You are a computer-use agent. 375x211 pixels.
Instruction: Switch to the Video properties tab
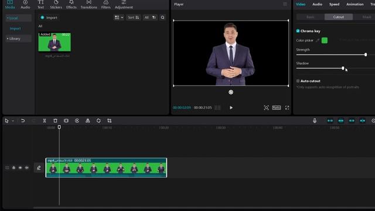pos(301,4)
